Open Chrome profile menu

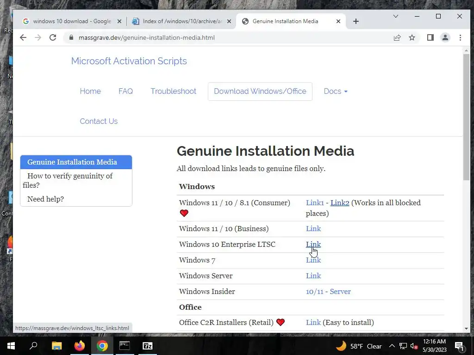tap(445, 37)
